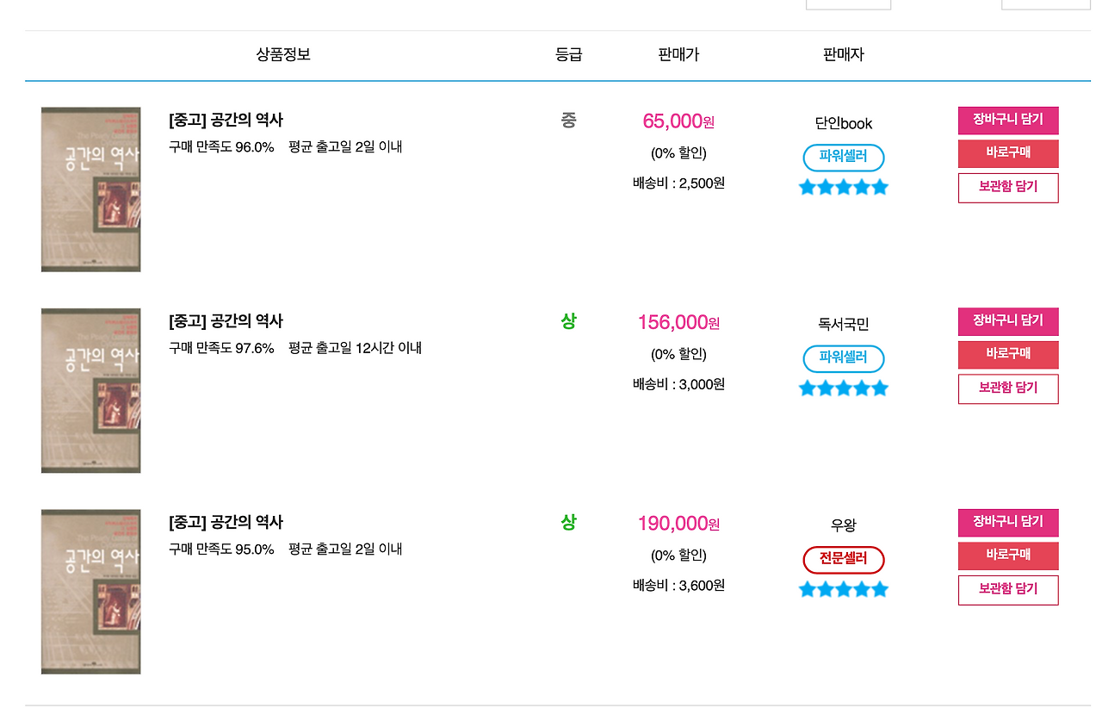
Task: Click 보관함 담기 for the 우왕 listing
Action: [1007, 590]
